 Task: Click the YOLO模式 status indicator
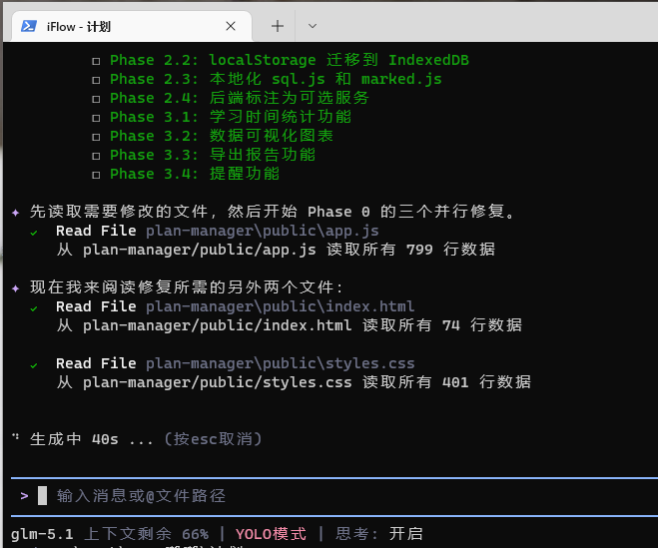(271, 534)
